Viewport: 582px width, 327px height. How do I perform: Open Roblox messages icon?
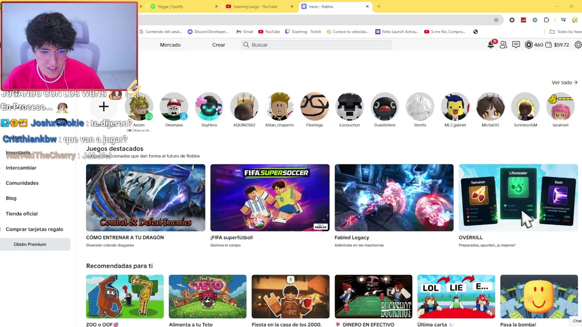516,45
